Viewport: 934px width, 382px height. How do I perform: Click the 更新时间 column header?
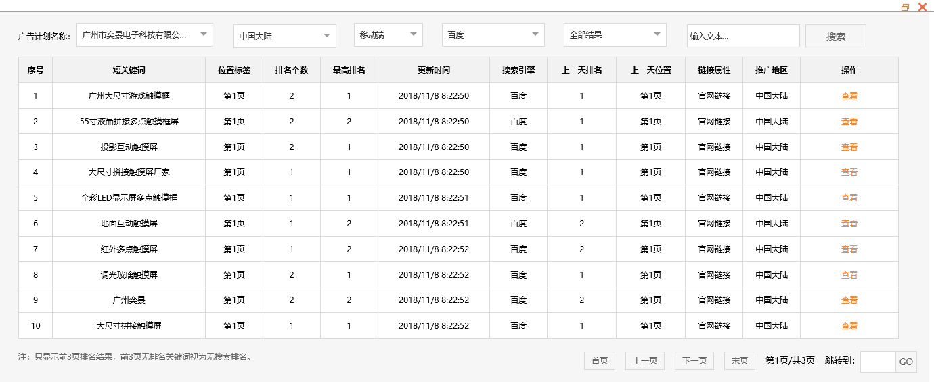click(x=434, y=70)
